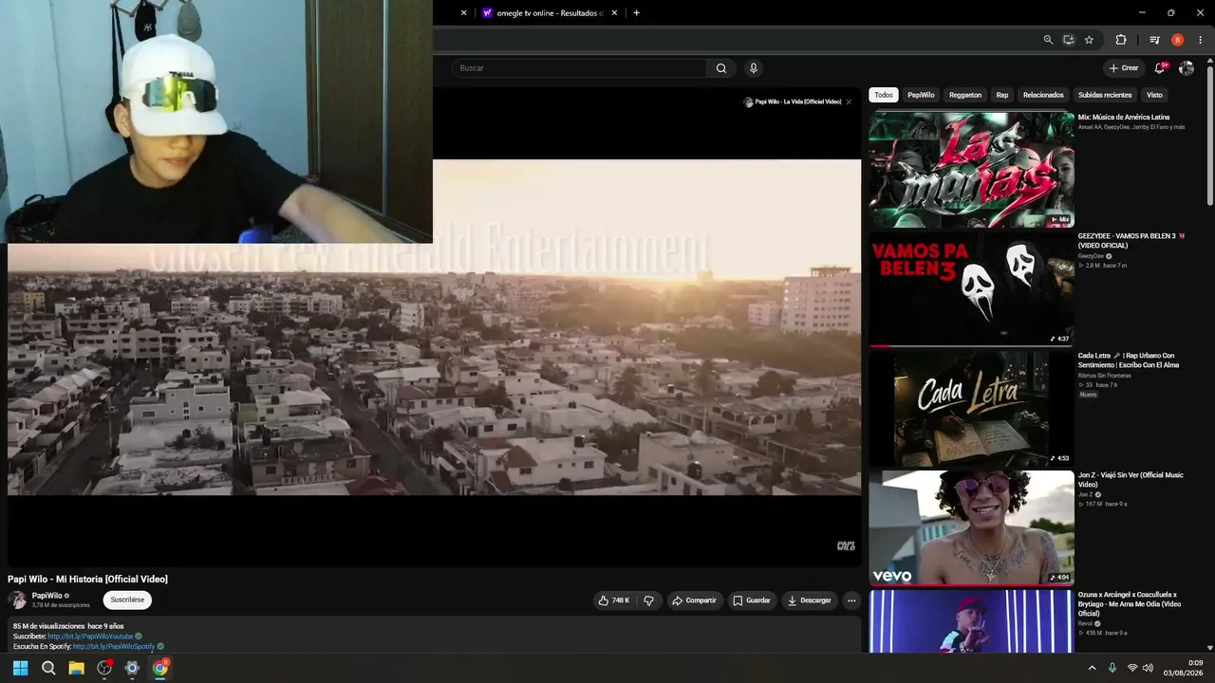Dismiss the La Vida video overlay card
The height and width of the screenshot is (683, 1215).
pyautogui.click(x=849, y=102)
